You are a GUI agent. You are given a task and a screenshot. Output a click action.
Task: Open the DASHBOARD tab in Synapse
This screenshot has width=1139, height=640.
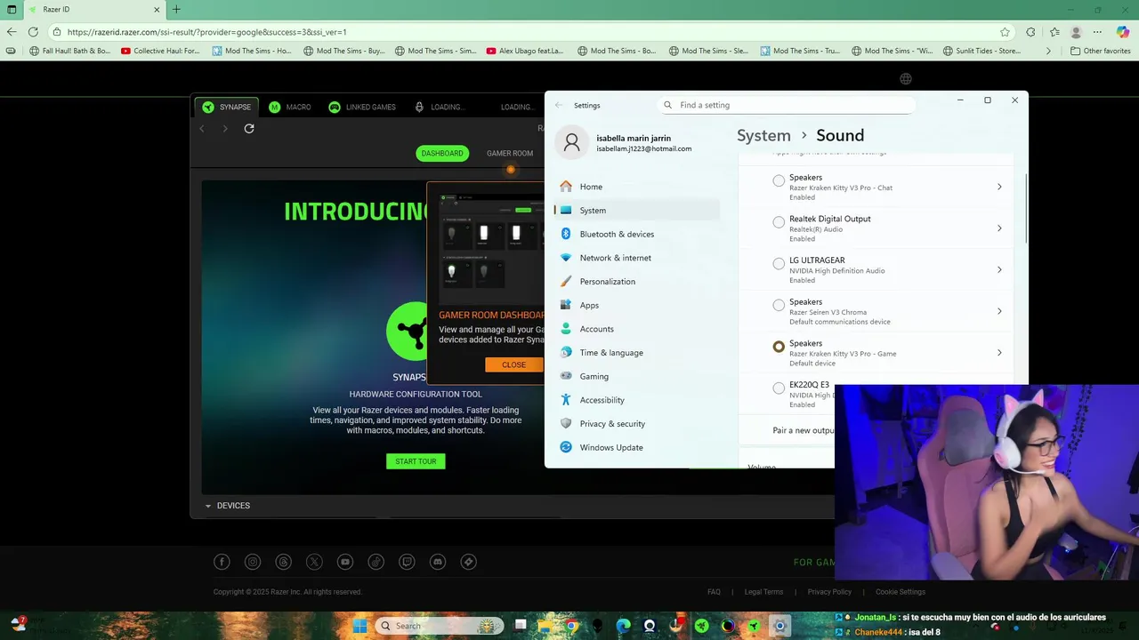(x=442, y=153)
